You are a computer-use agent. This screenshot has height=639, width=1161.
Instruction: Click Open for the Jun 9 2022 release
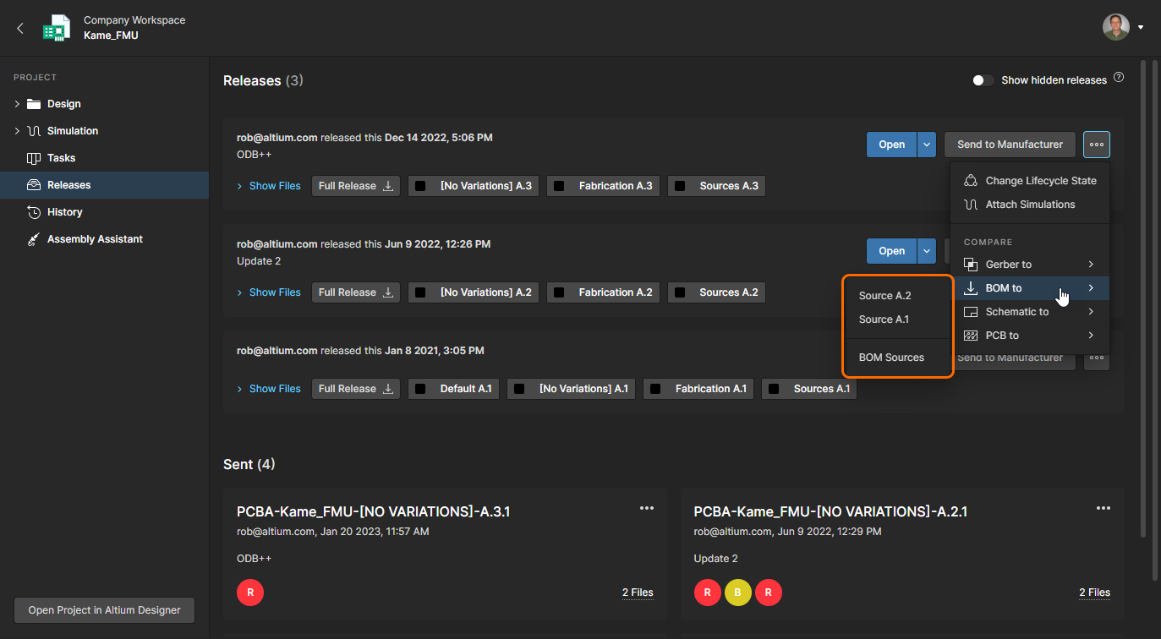[892, 251]
